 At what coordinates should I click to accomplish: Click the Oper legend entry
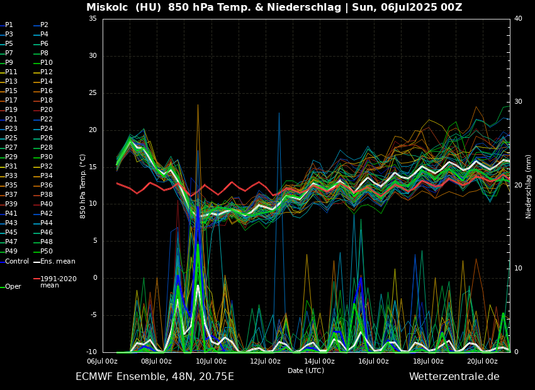click(x=13, y=286)
